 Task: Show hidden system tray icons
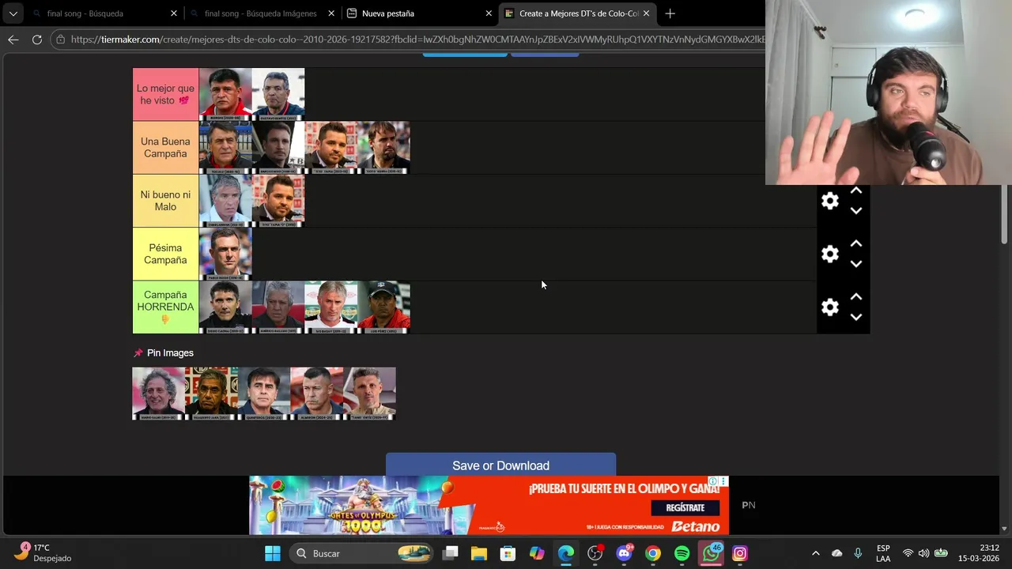click(x=815, y=553)
